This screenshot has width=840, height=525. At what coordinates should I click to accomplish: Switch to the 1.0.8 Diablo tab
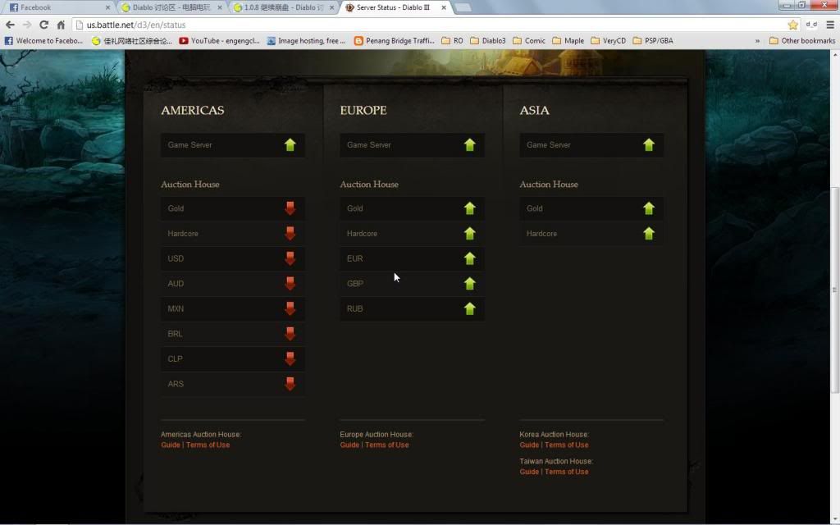(284, 7)
